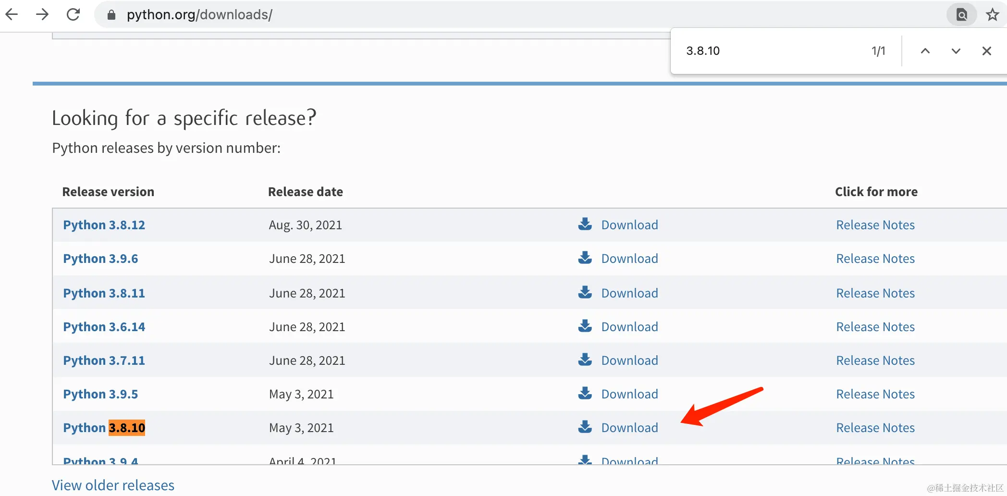Open the find-in-page search icon in address bar

click(x=962, y=15)
